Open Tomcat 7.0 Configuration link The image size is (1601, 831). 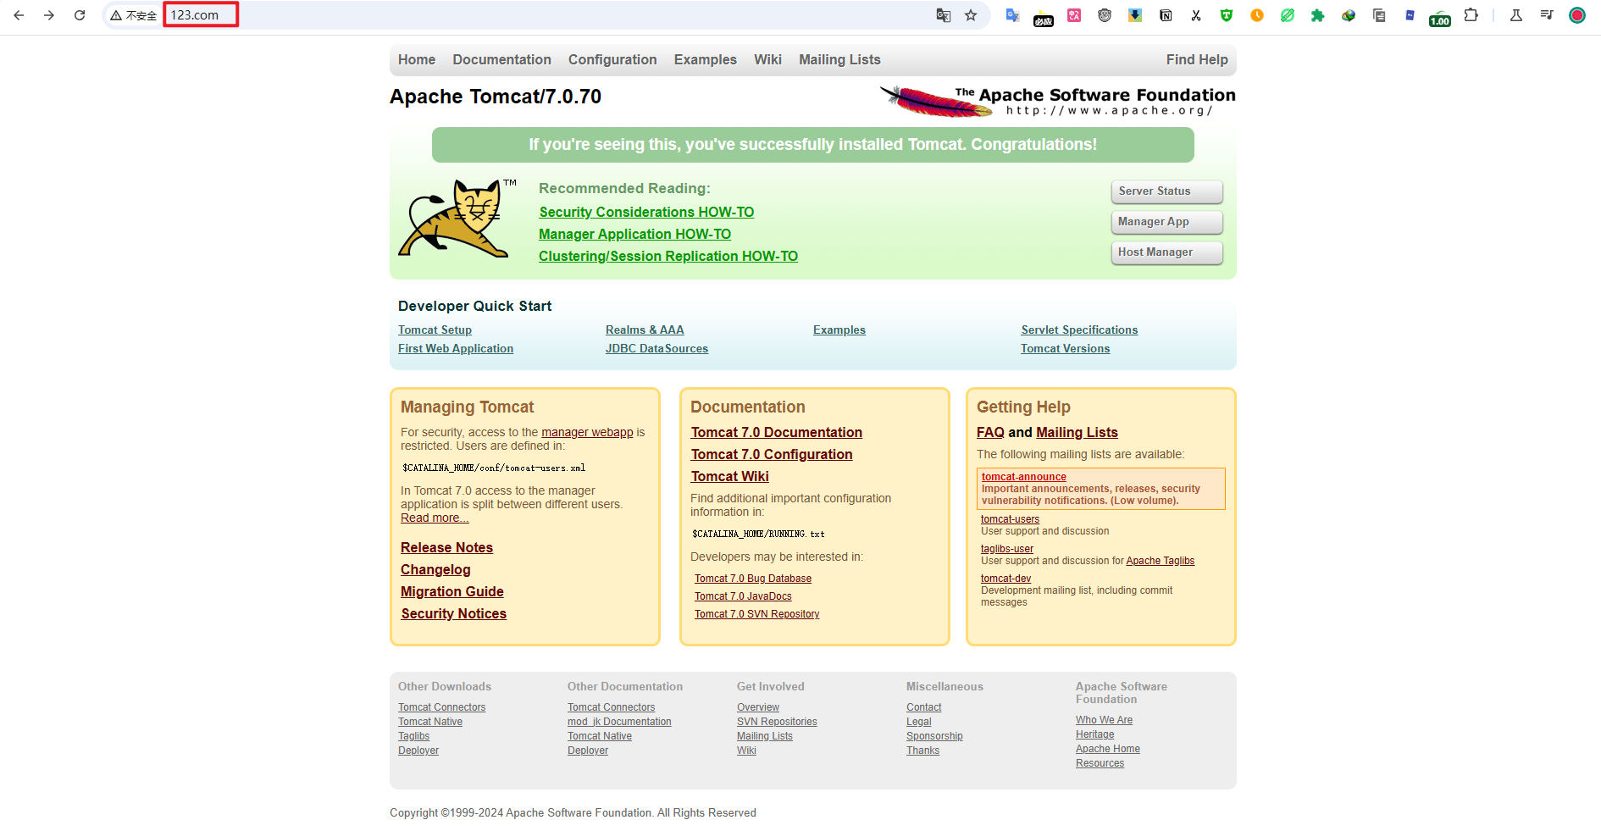tap(772, 454)
